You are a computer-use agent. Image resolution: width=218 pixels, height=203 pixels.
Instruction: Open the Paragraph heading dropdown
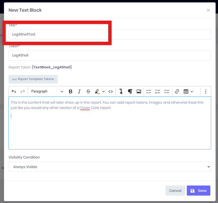(47, 91)
